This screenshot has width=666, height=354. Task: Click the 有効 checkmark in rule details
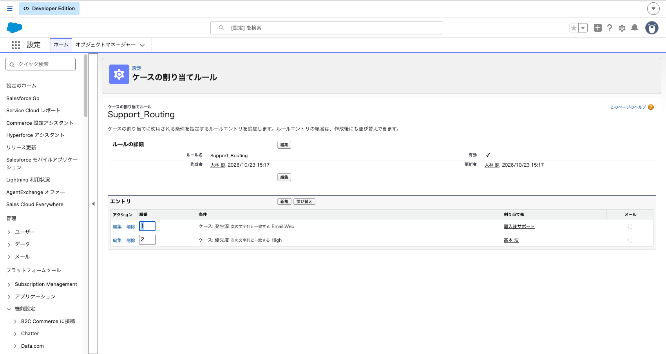coord(488,155)
